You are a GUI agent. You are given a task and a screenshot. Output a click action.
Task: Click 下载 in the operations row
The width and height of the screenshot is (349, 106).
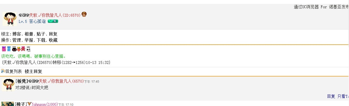coord(41,40)
